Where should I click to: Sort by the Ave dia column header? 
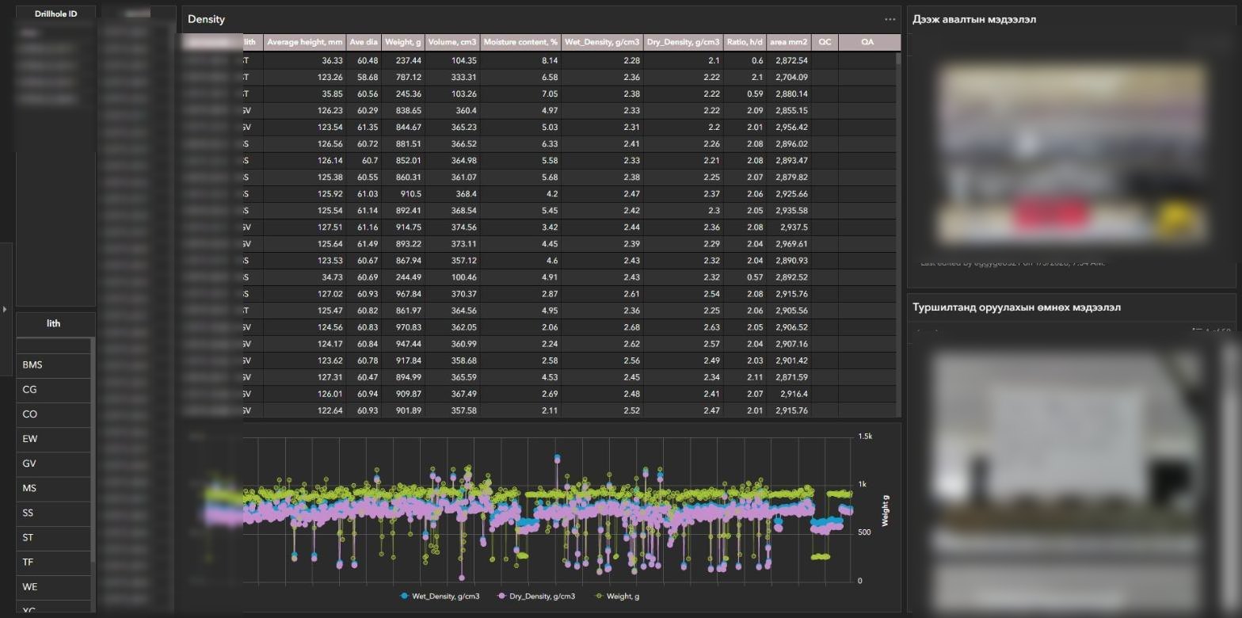coord(364,42)
